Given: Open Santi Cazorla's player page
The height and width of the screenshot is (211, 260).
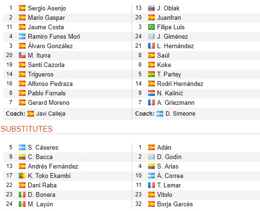Looking at the screenshot, I should pyautogui.click(x=46, y=65).
